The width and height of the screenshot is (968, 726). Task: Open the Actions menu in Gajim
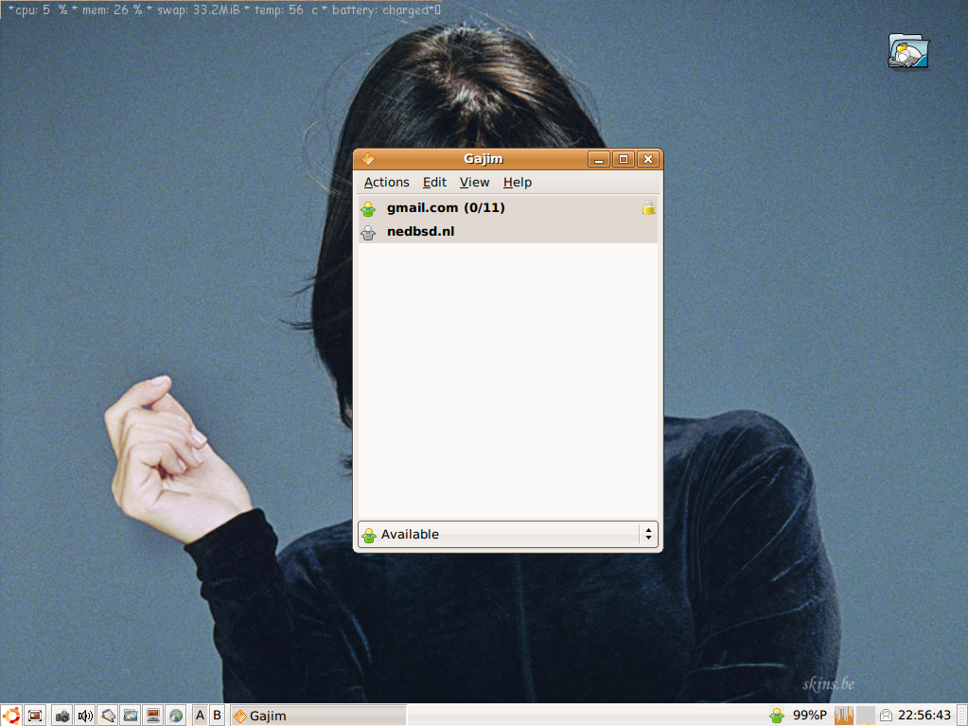(386, 182)
